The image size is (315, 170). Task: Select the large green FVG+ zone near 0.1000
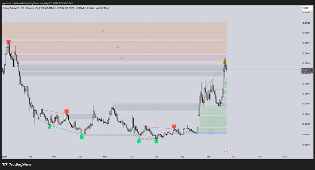coord(213,121)
